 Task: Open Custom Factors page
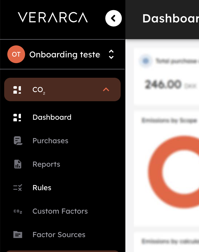click(60, 211)
